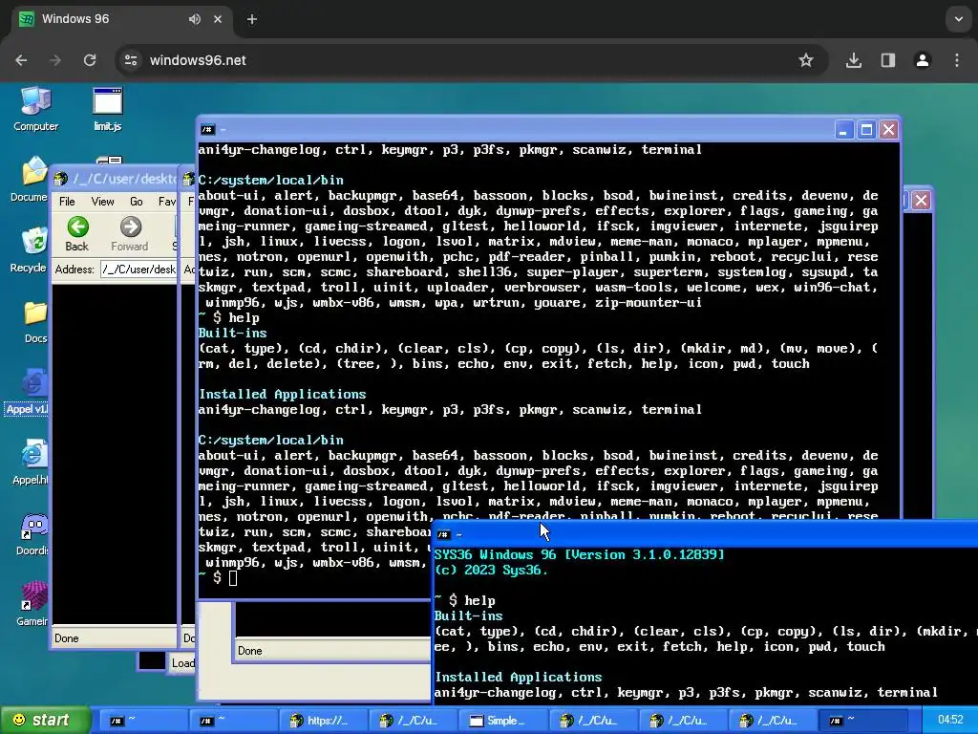Expand the Chrome tab search dropdown
Image resolution: width=978 pixels, height=734 pixels.
pos(959,19)
